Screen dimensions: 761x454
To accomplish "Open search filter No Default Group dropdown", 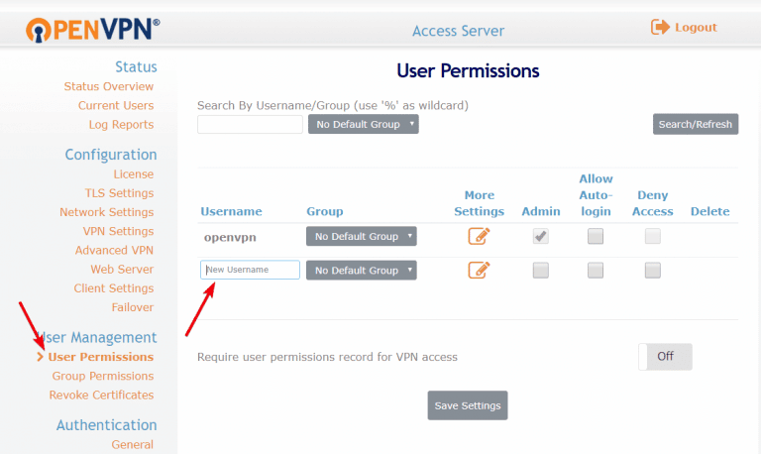I will tap(364, 124).
